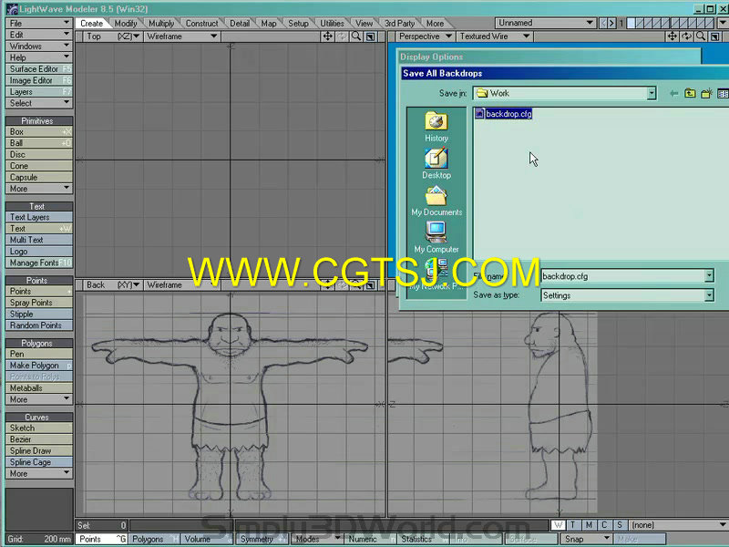Open the Windows menu
This screenshot has height=547, width=729.
click(39, 46)
